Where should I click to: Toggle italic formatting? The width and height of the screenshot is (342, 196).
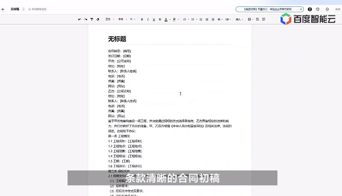point(148,19)
